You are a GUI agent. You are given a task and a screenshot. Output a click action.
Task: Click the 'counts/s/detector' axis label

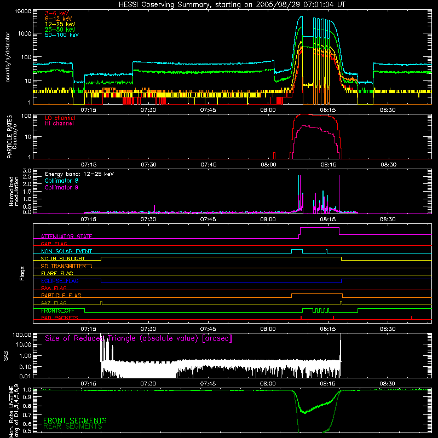pyautogui.click(x=8, y=57)
